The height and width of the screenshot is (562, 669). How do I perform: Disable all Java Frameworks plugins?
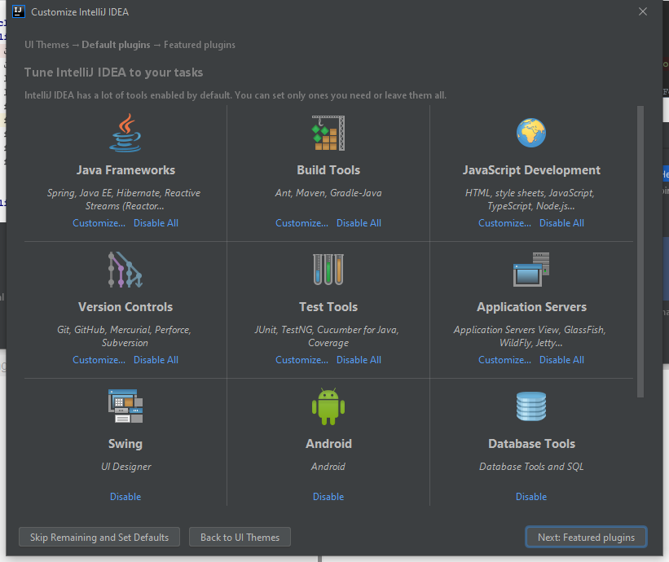tap(156, 223)
